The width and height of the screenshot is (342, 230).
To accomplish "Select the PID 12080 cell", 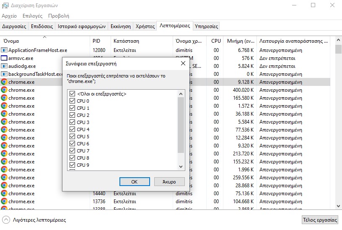I will point(99,50).
